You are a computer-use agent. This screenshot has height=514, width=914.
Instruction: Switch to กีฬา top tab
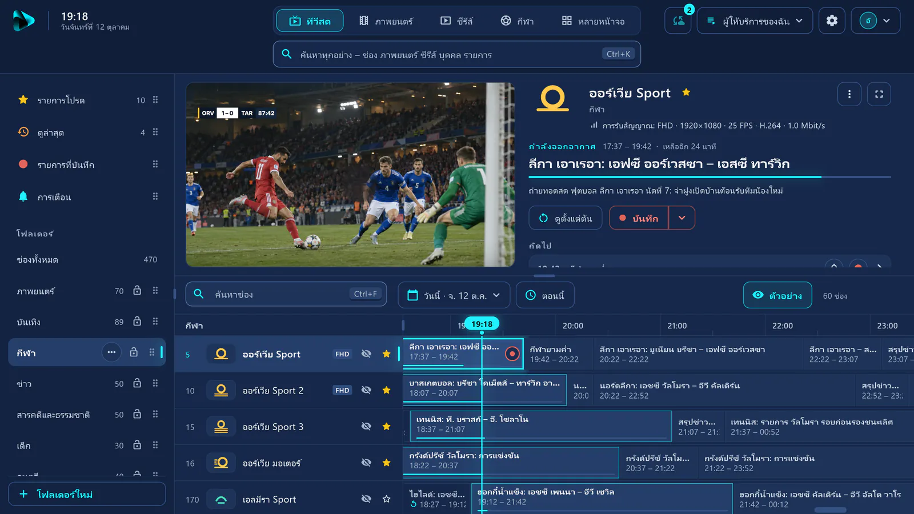click(517, 21)
